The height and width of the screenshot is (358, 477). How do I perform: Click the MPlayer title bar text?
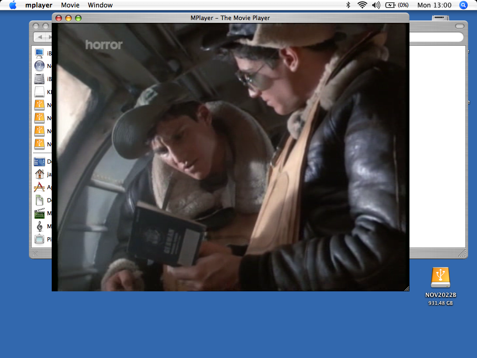click(x=230, y=18)
